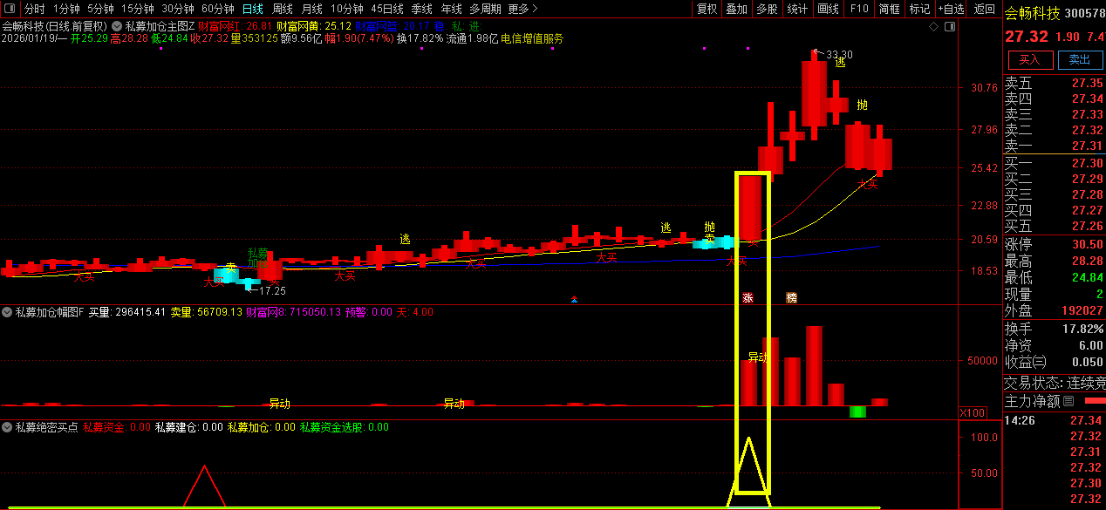Image resolution: width=1106 pixels, height=510 pixels.
Task: Click the 换手 17.82% entry
Action: 1055,329
